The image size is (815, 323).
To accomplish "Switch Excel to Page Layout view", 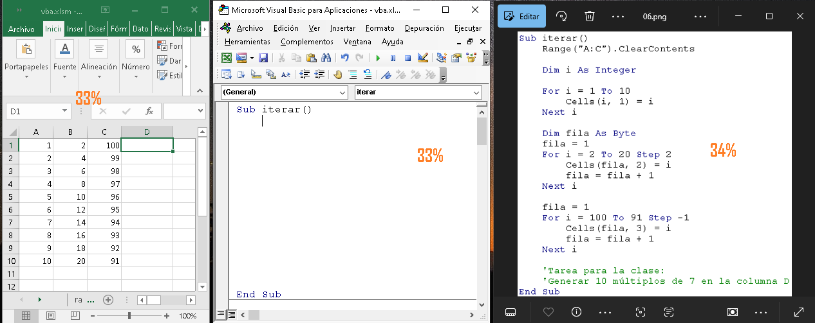I will [50, 316].
